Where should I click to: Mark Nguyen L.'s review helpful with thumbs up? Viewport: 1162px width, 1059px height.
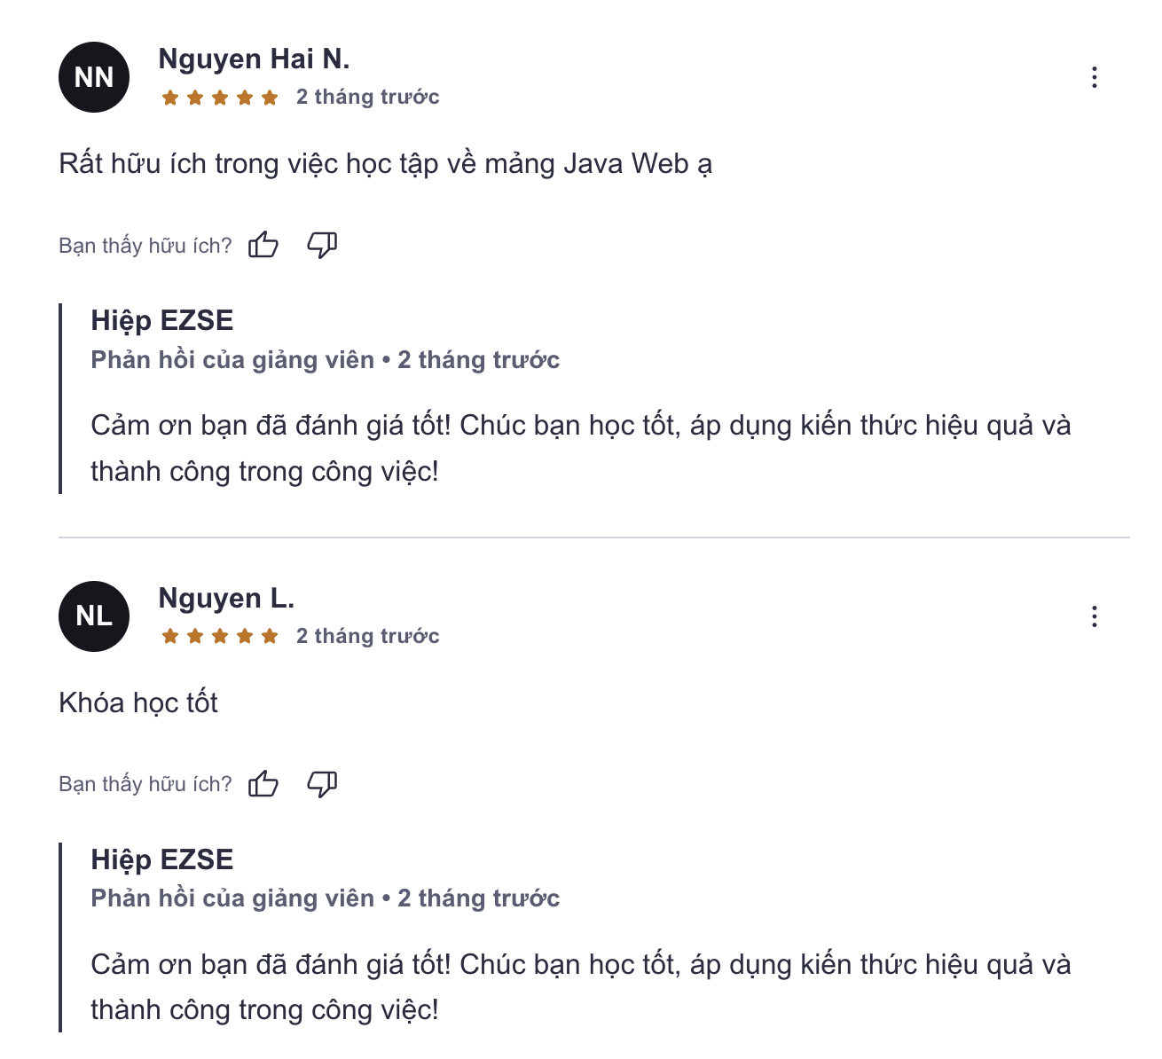click(263, 783)
